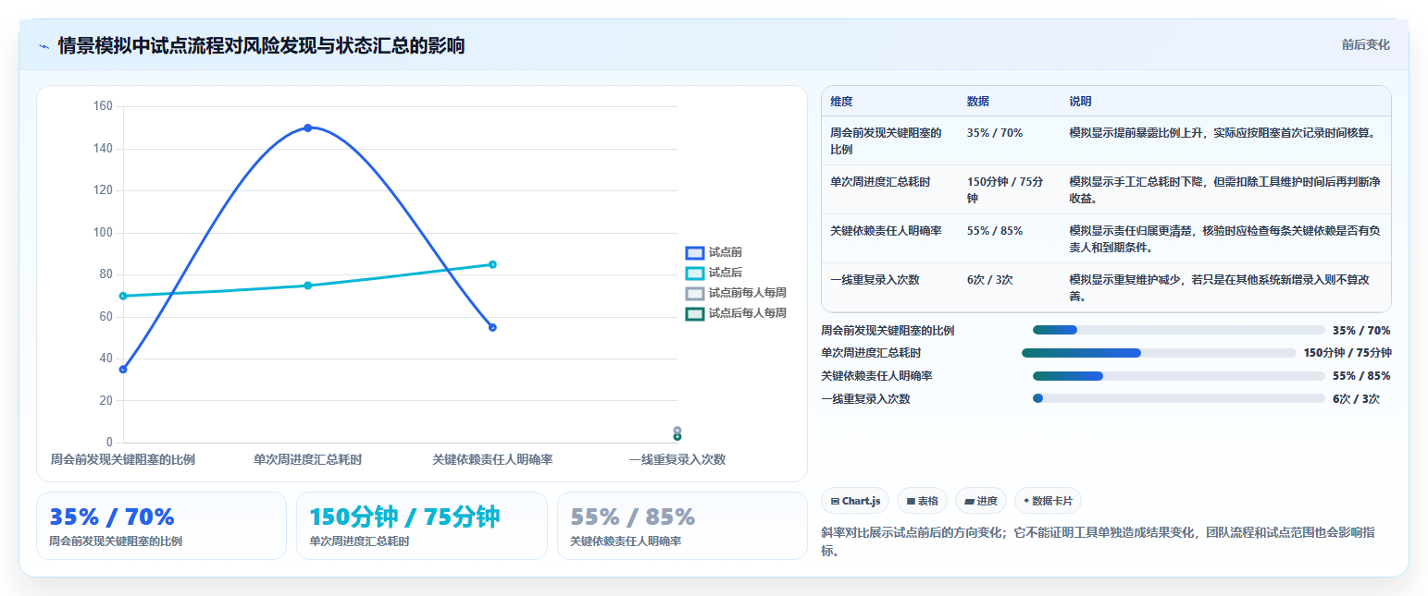Open the cyan 150分钟 / 75分钟 data card
1428x596 pixels.
click(x=422, y=526)
